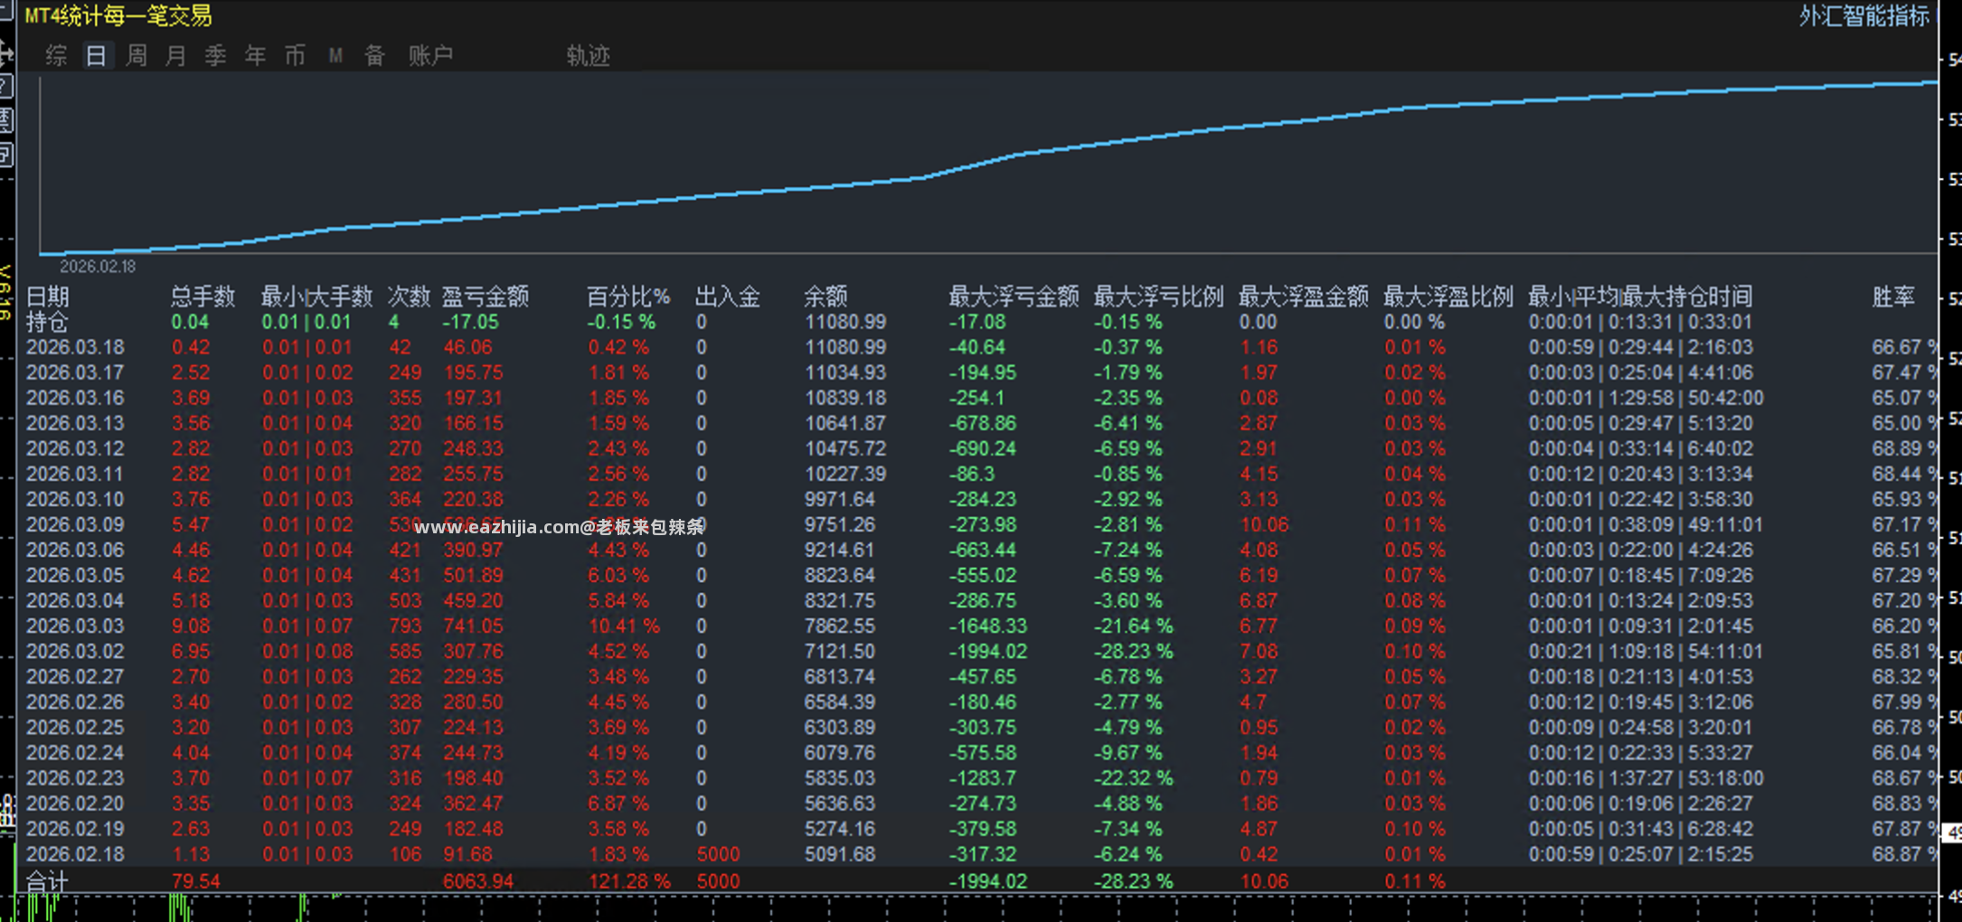Click the question mark help icon
The image size is (1962, 922).
coord(5,87)
